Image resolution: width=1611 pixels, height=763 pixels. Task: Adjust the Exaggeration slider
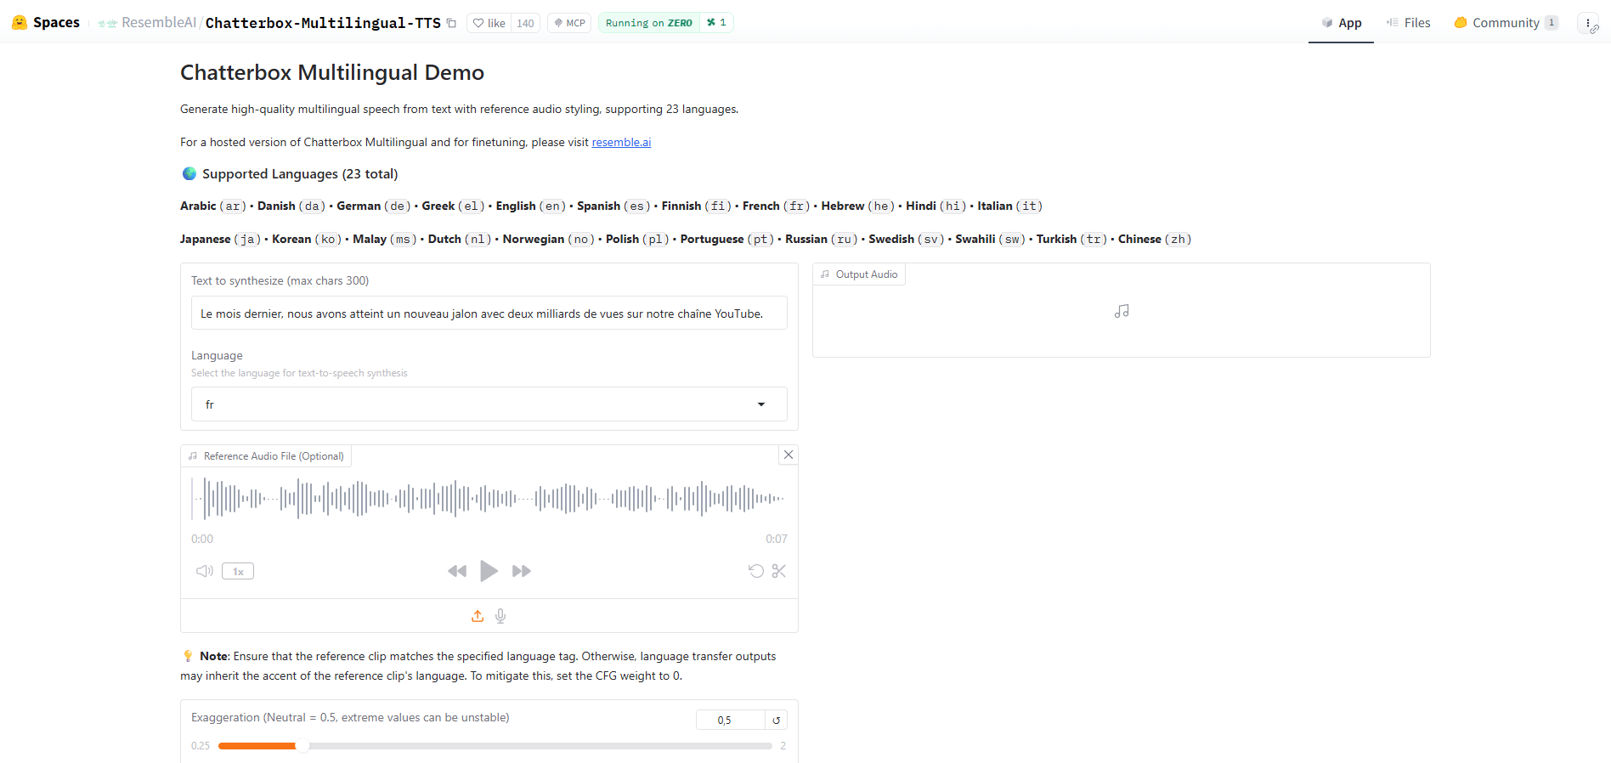click(x=302, y=746)
